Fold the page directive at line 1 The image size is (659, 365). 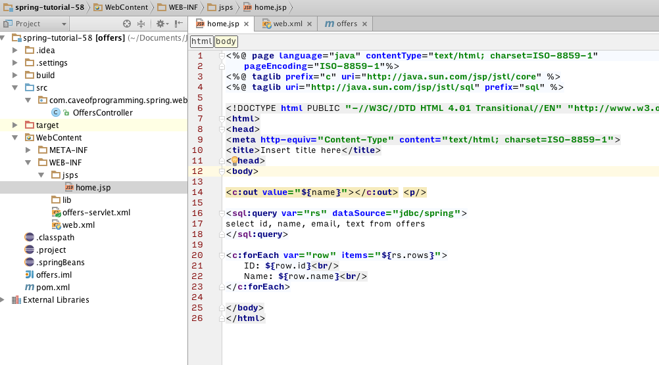222,56
